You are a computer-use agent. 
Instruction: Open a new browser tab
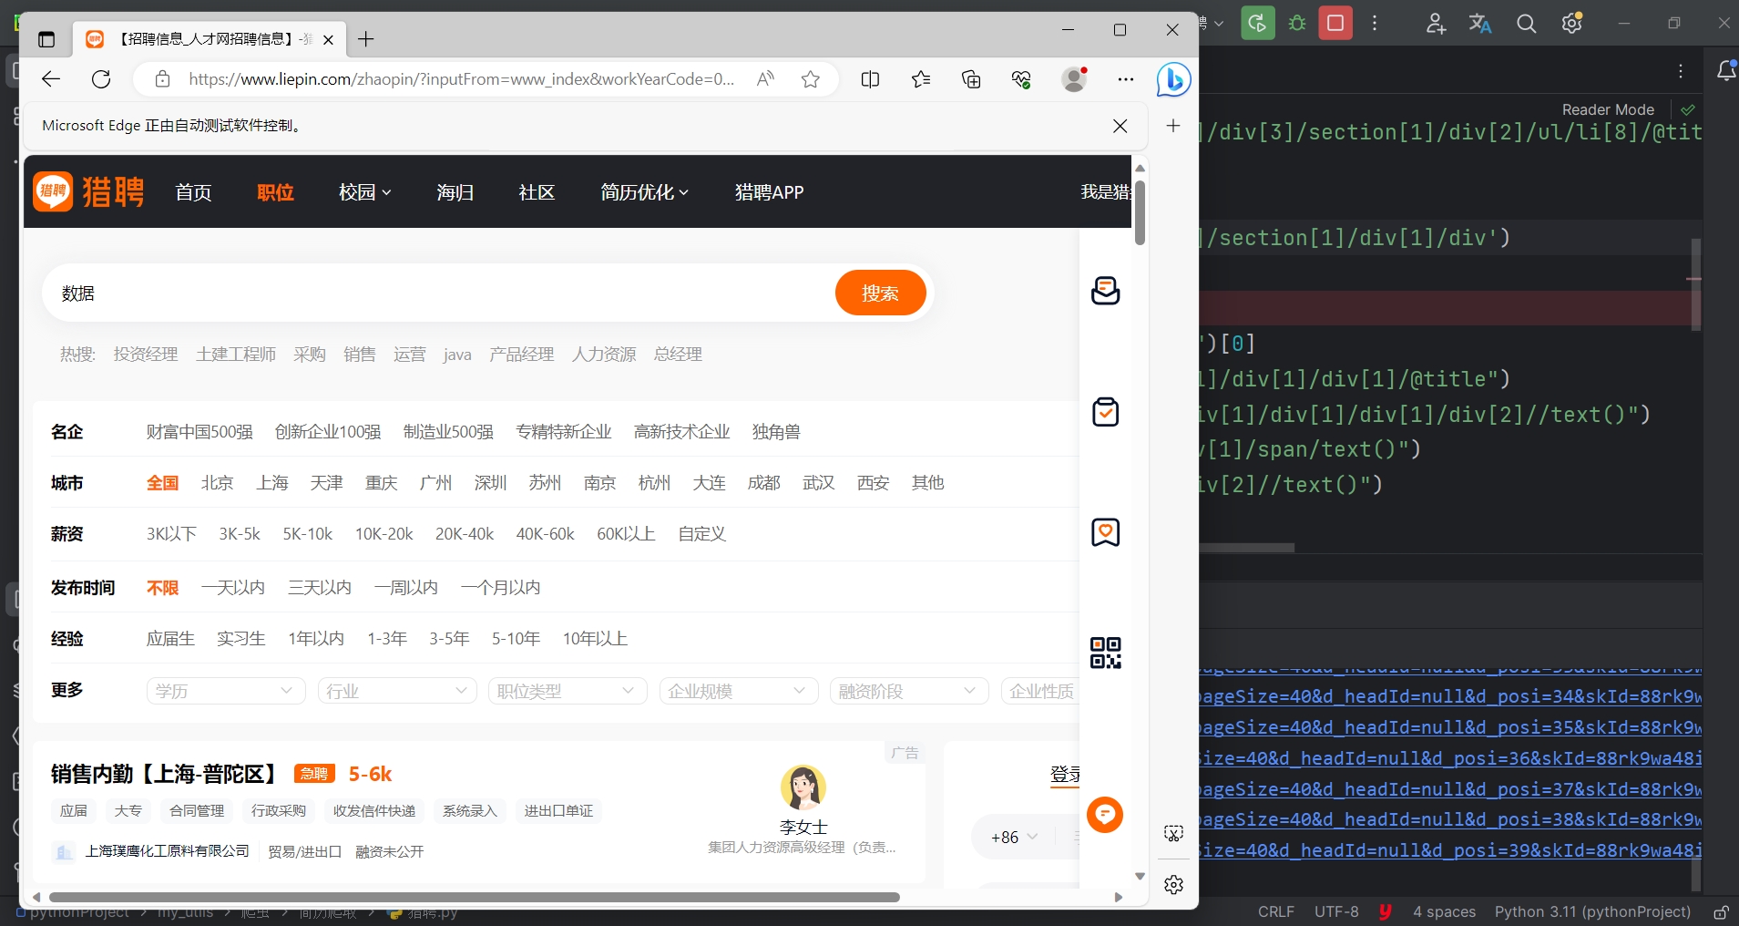point(366,39)
